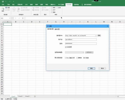
Task: Expand the server URL dropdown
Action: coord(96,36)
